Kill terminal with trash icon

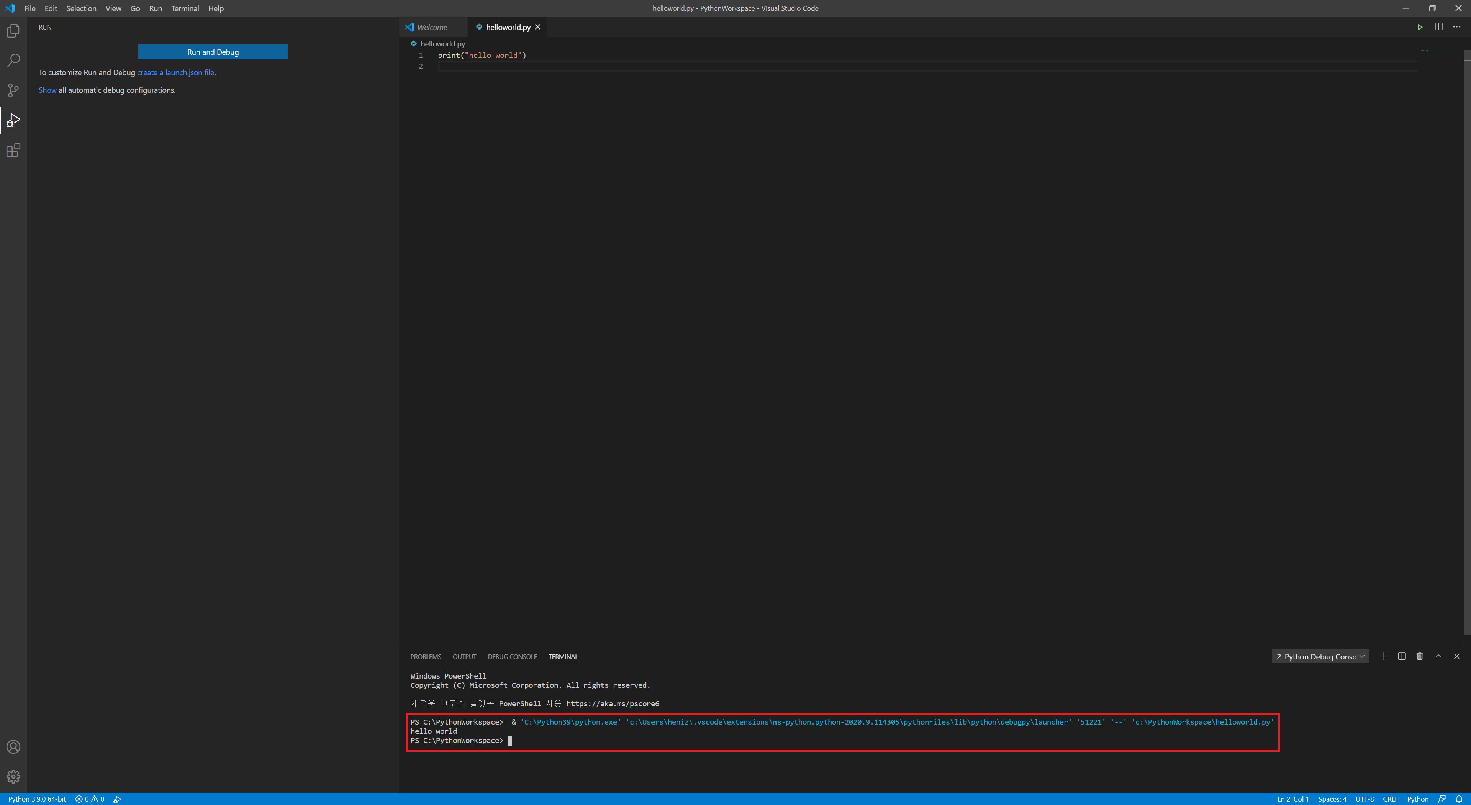pyautogui.click(x=1420, y=656)
